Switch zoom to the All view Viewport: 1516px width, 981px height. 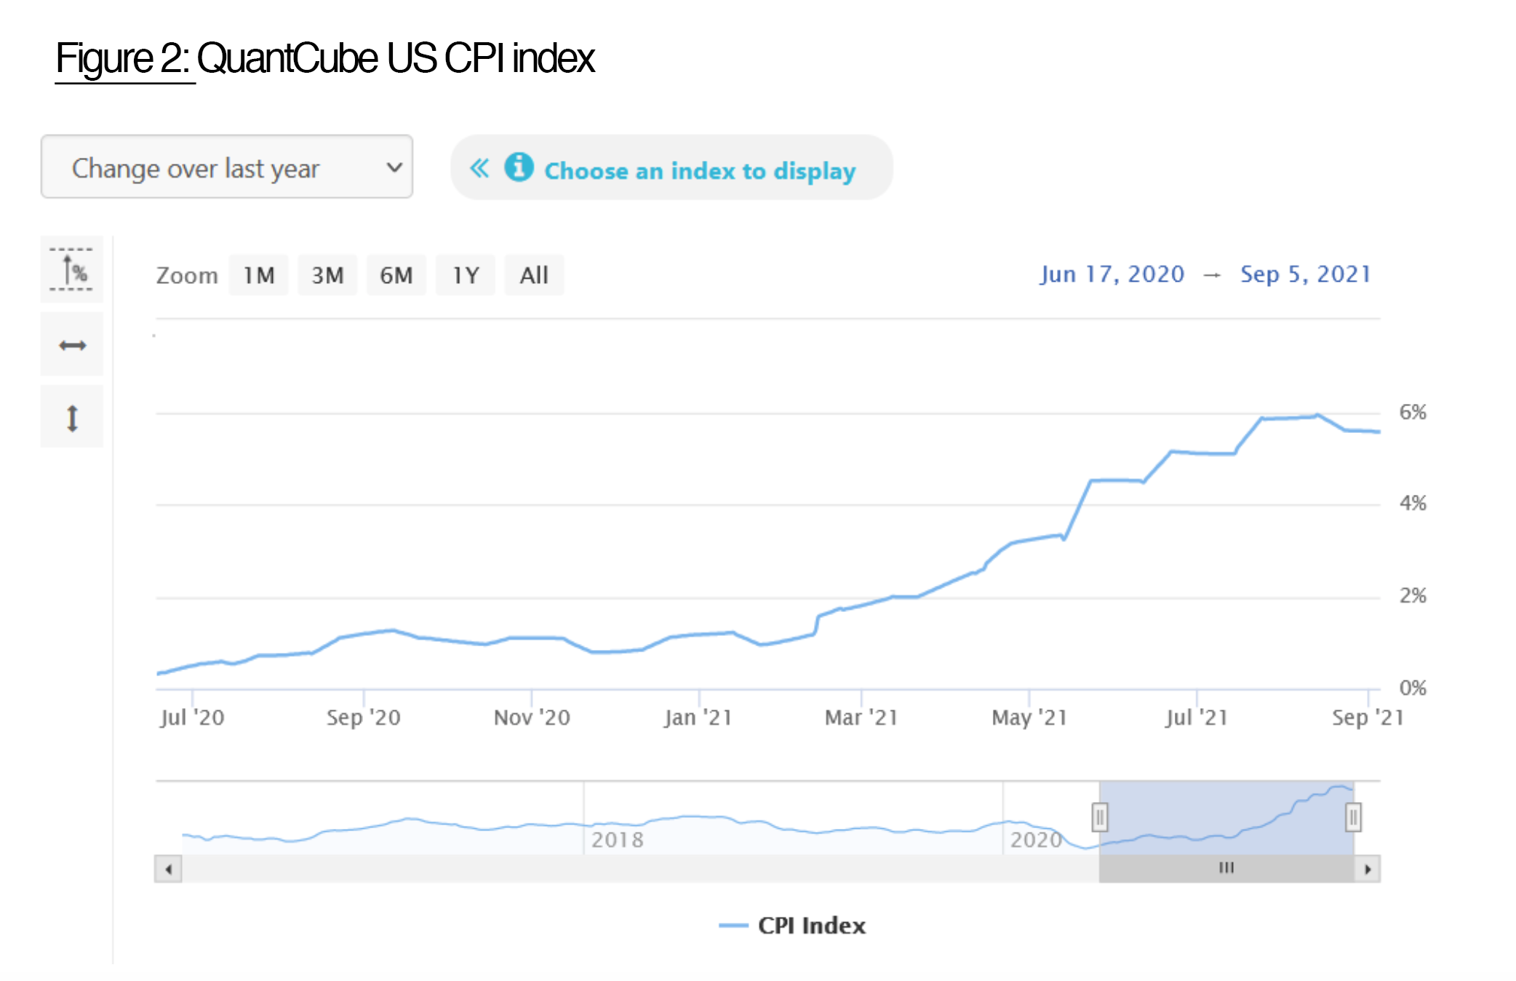coord(533,274)
